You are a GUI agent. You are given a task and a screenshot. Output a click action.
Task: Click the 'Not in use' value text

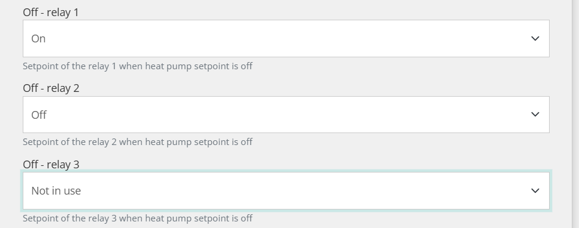pos(56,191)
